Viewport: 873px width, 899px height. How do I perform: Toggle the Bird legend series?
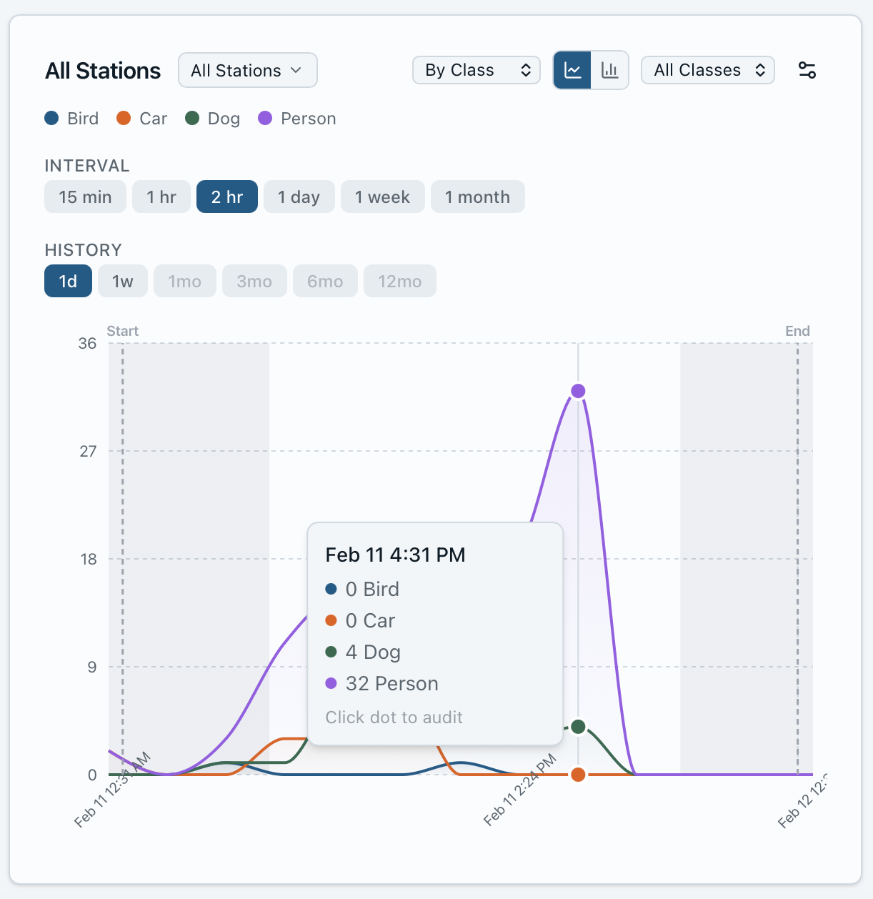point(71,119)
